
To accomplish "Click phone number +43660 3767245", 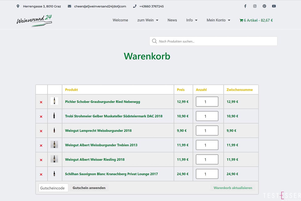I will coord(152,6).
